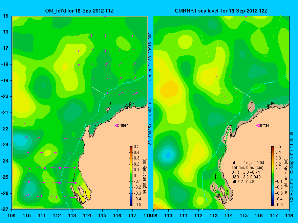Click the -15 latitude axis label

(4, 16)
